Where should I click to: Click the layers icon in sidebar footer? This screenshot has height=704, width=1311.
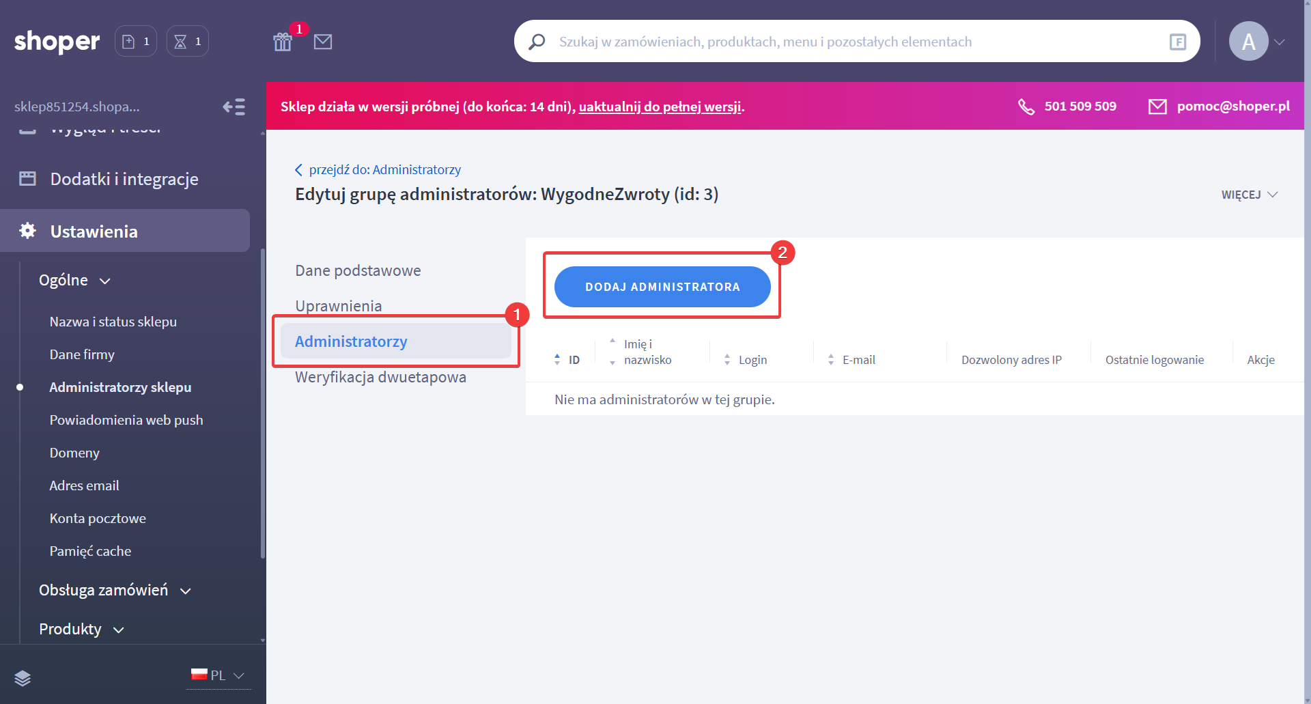(x=23, y=677)
